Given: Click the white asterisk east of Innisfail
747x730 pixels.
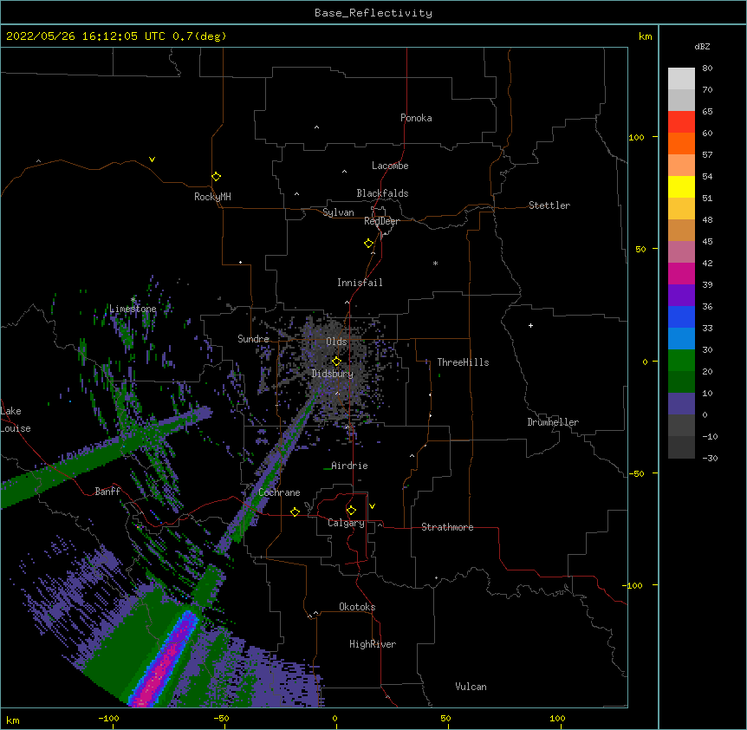Looking at the screenshot, I should (435, 263).
